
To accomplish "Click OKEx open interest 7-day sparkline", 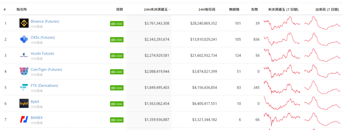I will click(x=282, y=39).
